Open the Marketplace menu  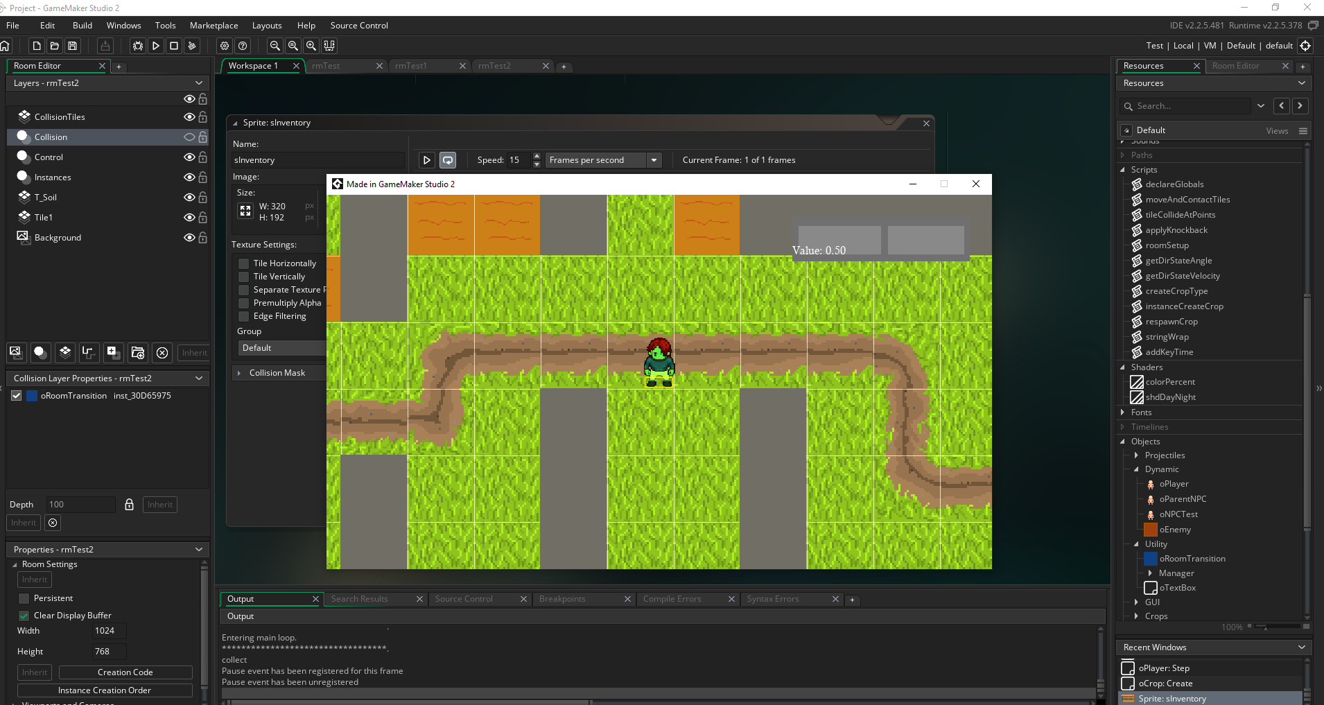(214, 26)
